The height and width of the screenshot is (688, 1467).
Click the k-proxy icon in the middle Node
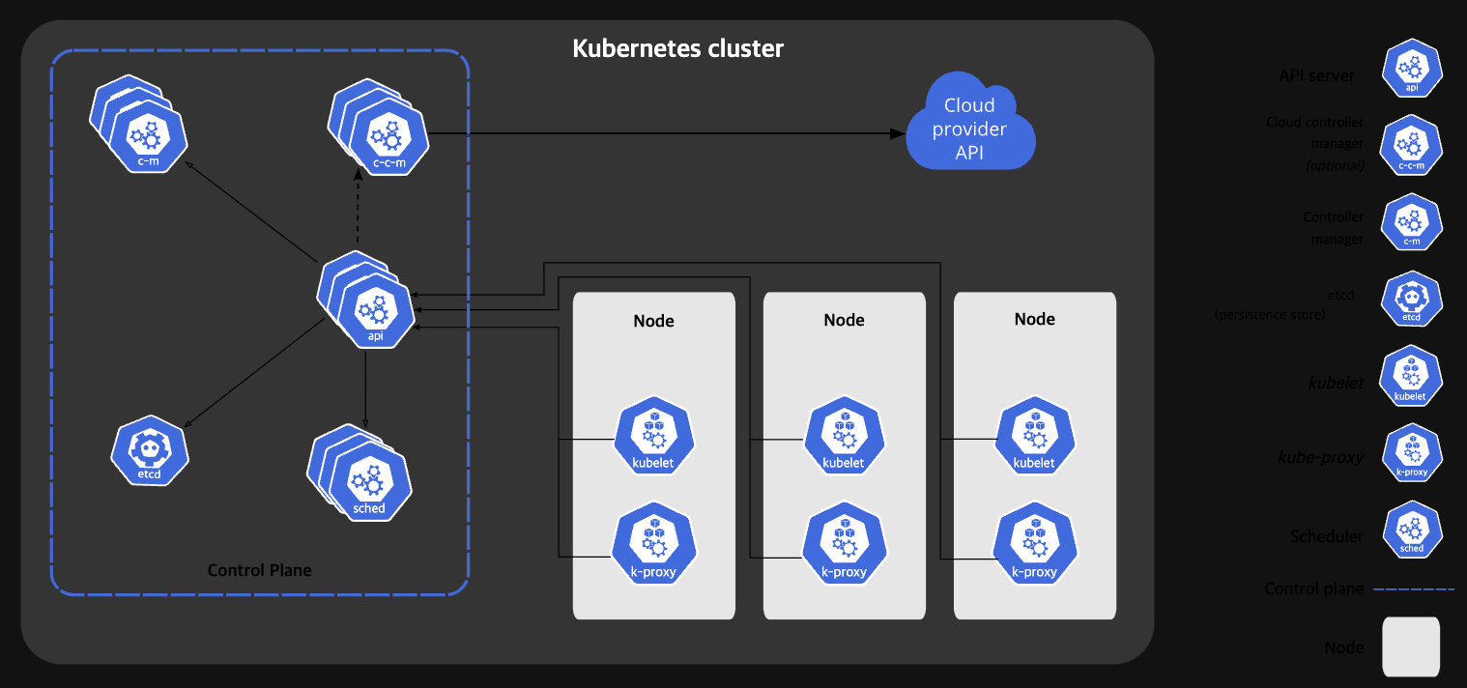click(844, 544)
